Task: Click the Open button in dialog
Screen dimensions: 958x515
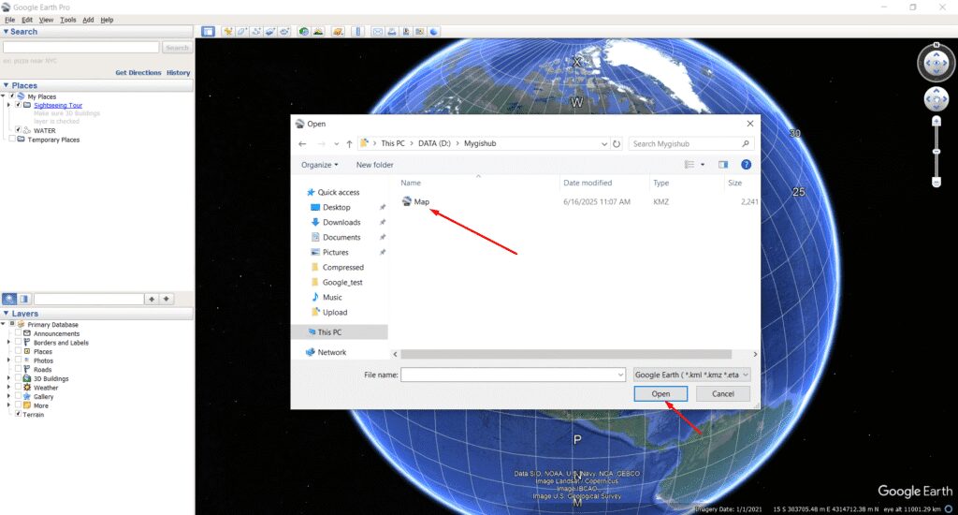Action: tap(660, 394)
